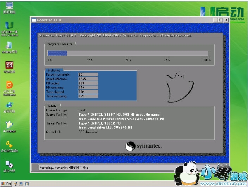248x187 pixels.
Task: Close the Ghost32 11.0 window
Action: point(226,20)
